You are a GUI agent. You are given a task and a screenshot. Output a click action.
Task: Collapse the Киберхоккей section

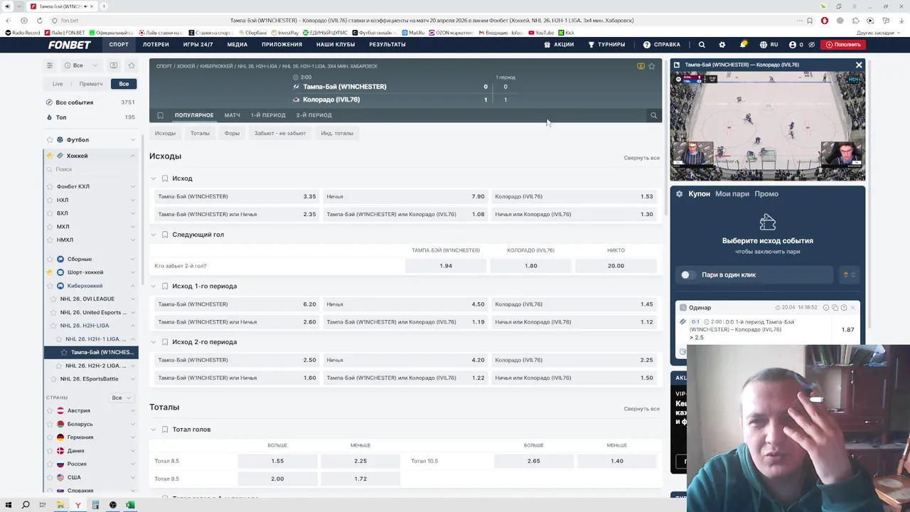point(132,286)
